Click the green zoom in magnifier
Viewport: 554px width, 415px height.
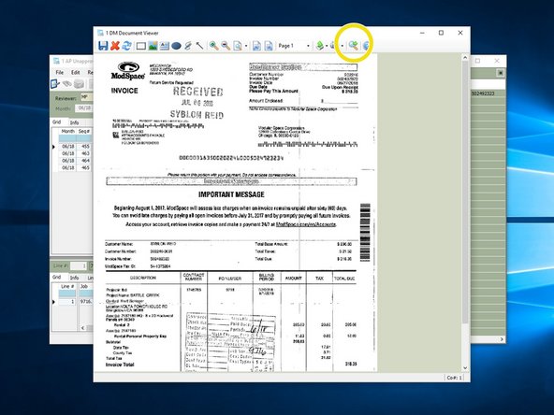click(213, 46)
